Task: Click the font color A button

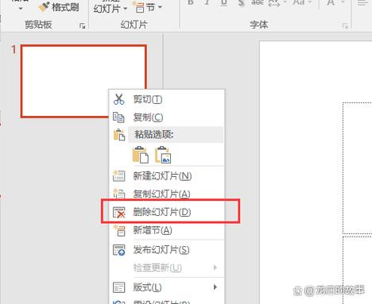Action: pos(331,2)
